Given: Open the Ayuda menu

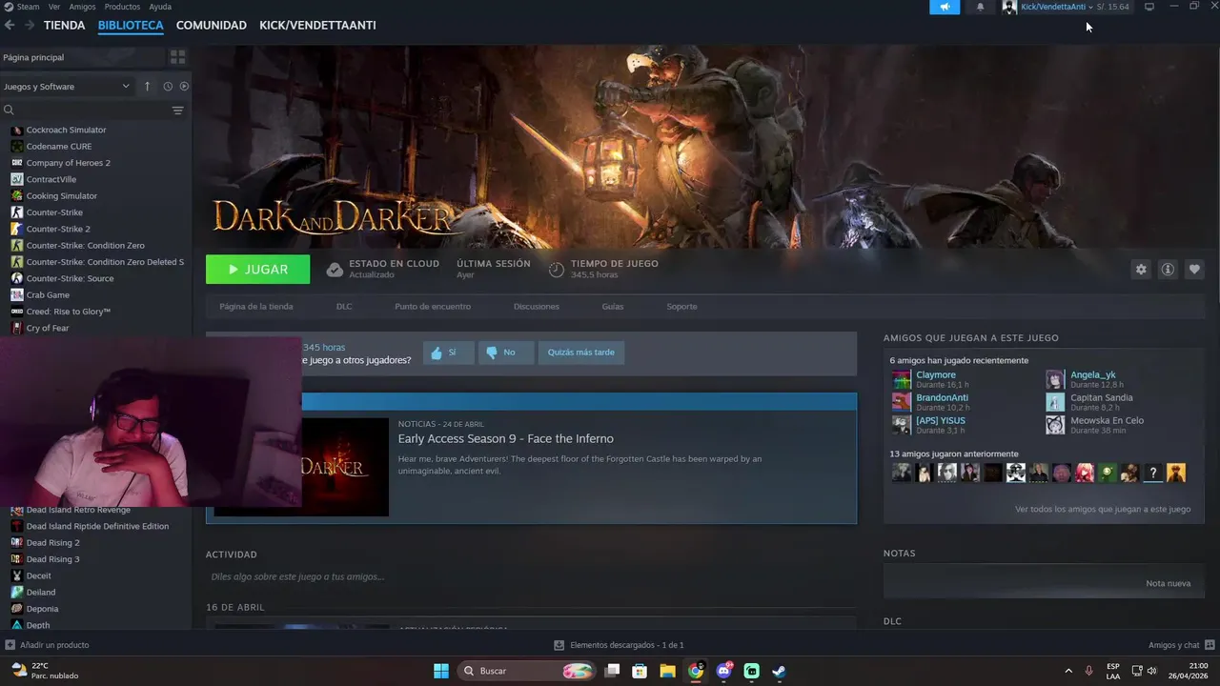Looking at the screenshot, I should (160, 7).
